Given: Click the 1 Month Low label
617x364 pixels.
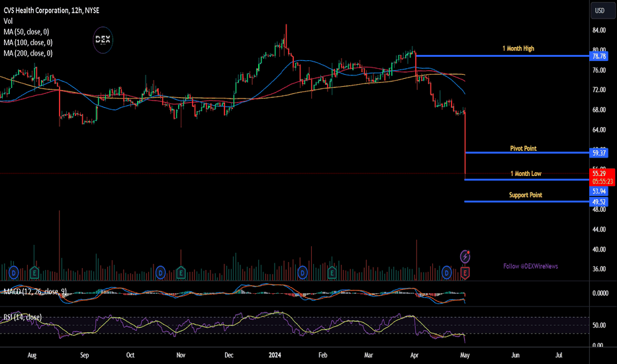Looking at the screenshot, I should click(526, 173).
